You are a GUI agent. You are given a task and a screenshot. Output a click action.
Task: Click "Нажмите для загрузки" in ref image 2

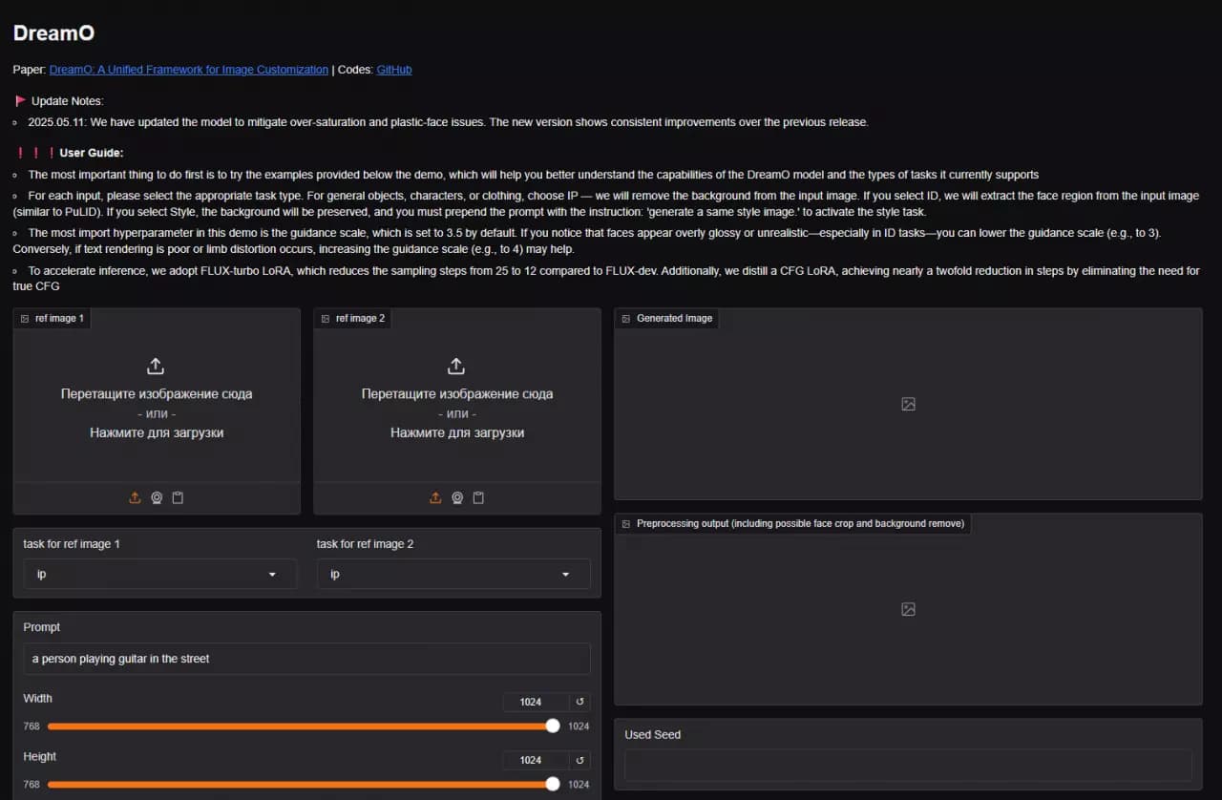point(457,432)
